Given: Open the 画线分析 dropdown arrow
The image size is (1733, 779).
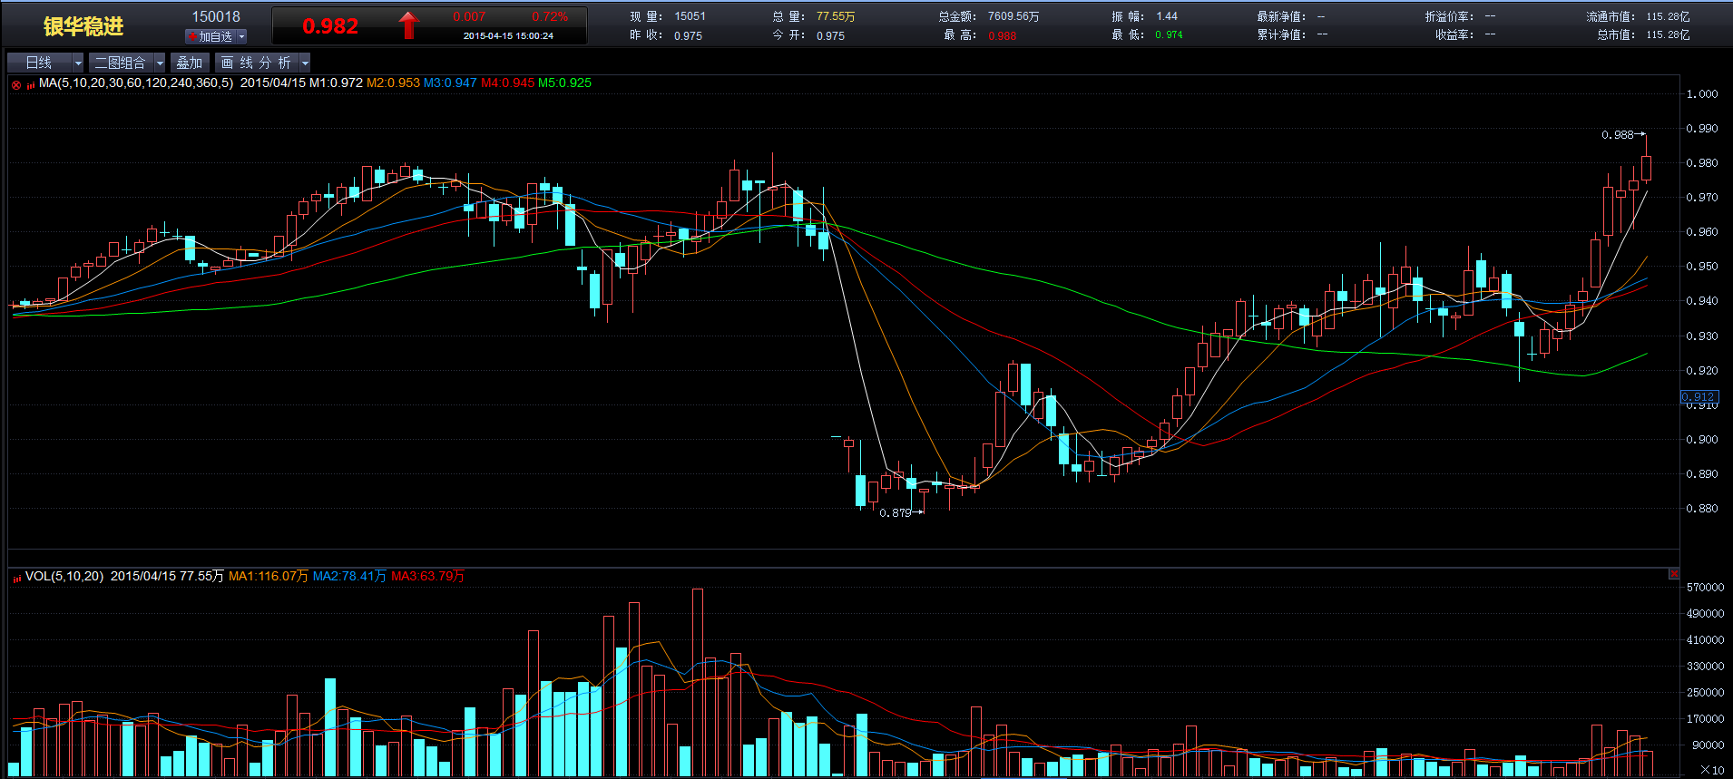Looking at the screenshot, I should tap(305, 63).
